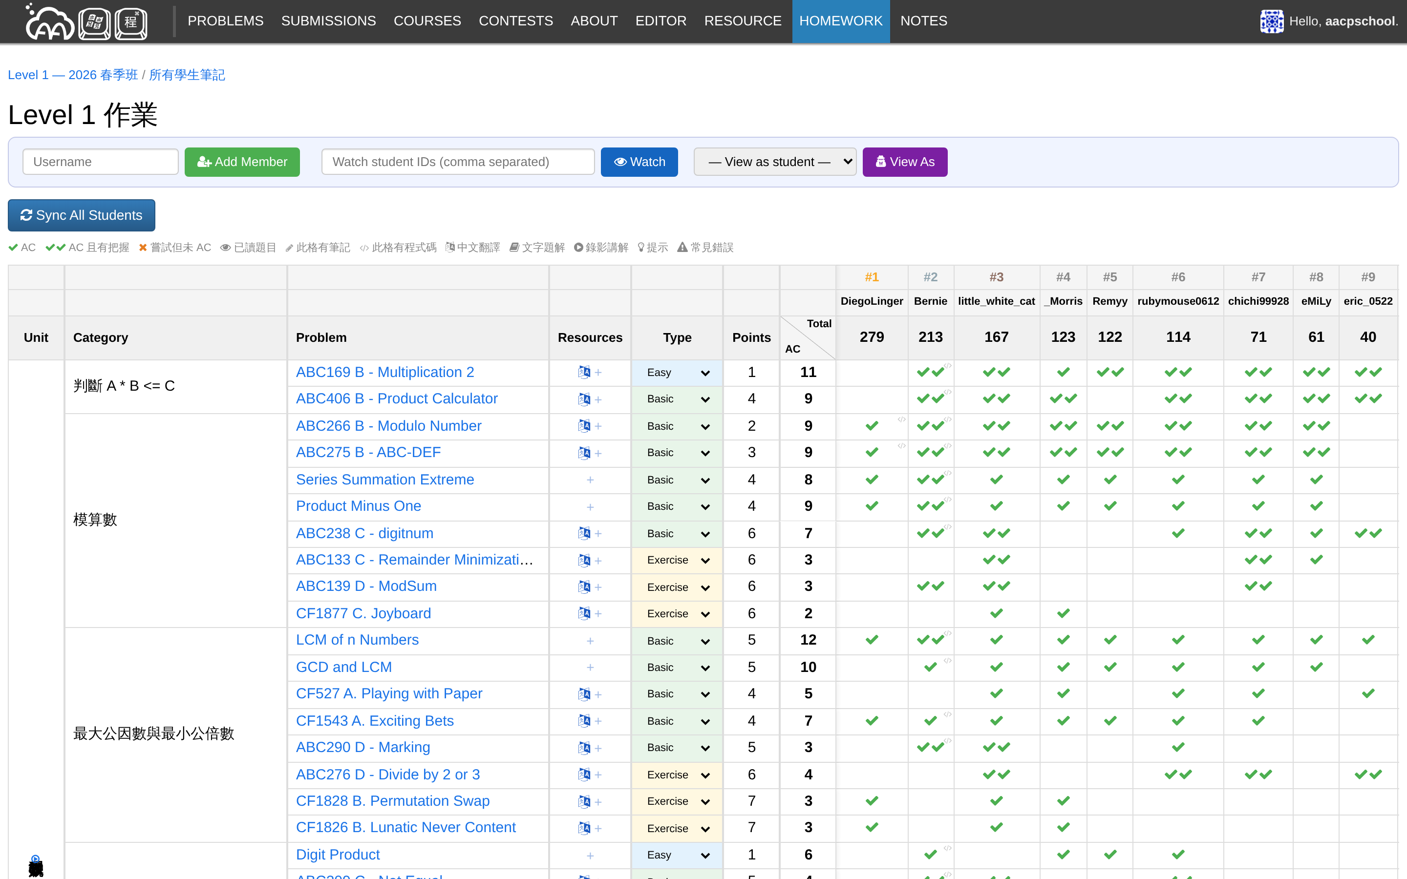This screenshot has width=1407, height=879.
Task: Click code icon in DiegoLinger's ABC266 B cell
Action: pyautogui.click(x=901, y=419)
